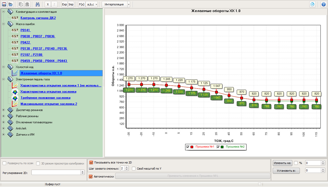328x187 pixels.
Task: Open help with the question mark icon
Action: [324, 4]
